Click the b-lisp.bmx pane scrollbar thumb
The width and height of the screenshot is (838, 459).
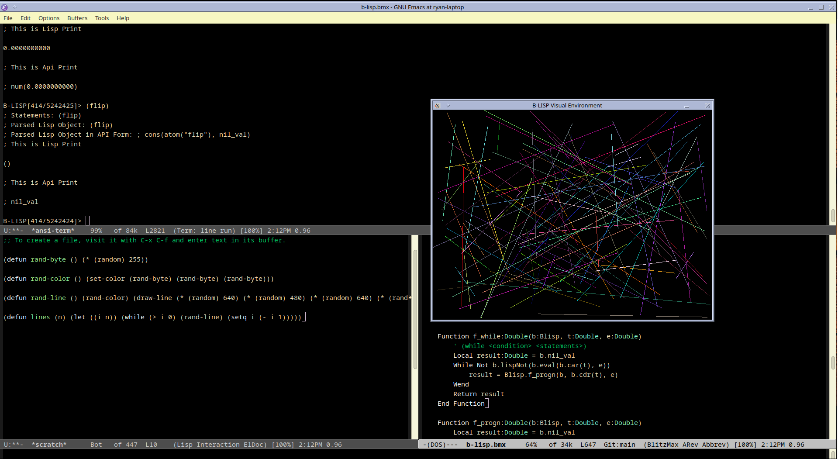pos(833,363)
